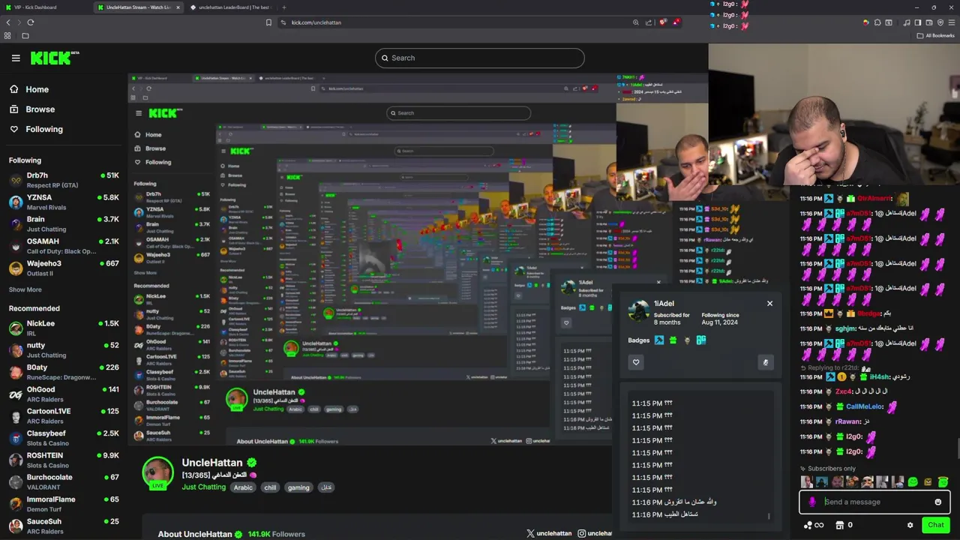Open the share page icon
This screenshot has height=540, width=960.
point(649,22)
